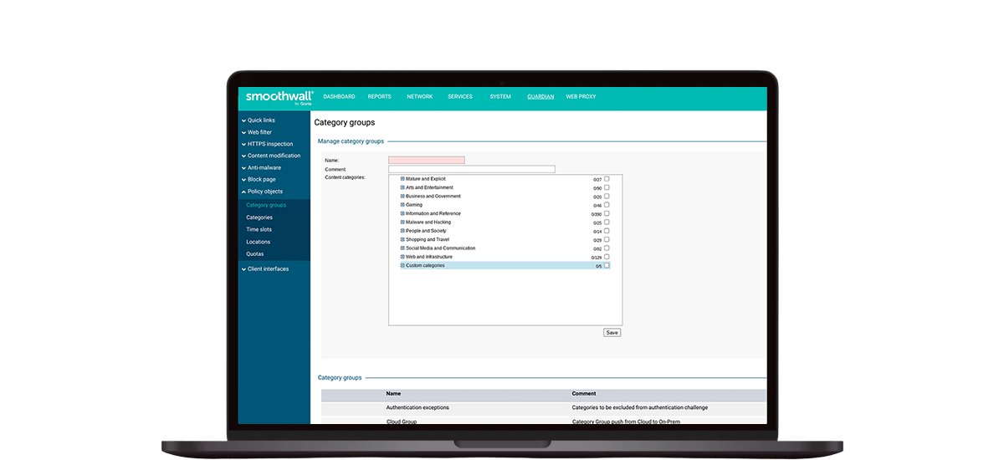Click the Gaming category label
This screenshot has width=1004, height=460.
pyautogui.click(x=414, y=205)
